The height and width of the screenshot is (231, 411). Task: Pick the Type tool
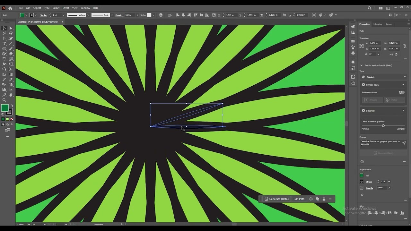(4, 44)
